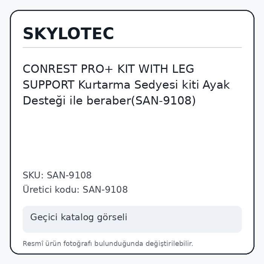Click the word bulunduğunda in the footer

coord(119,244)
